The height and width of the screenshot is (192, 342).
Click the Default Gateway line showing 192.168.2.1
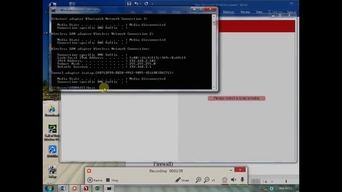coord(104,67)
